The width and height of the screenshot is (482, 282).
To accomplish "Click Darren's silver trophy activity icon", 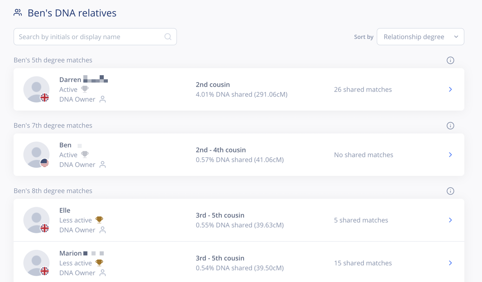I will (85, 89).
